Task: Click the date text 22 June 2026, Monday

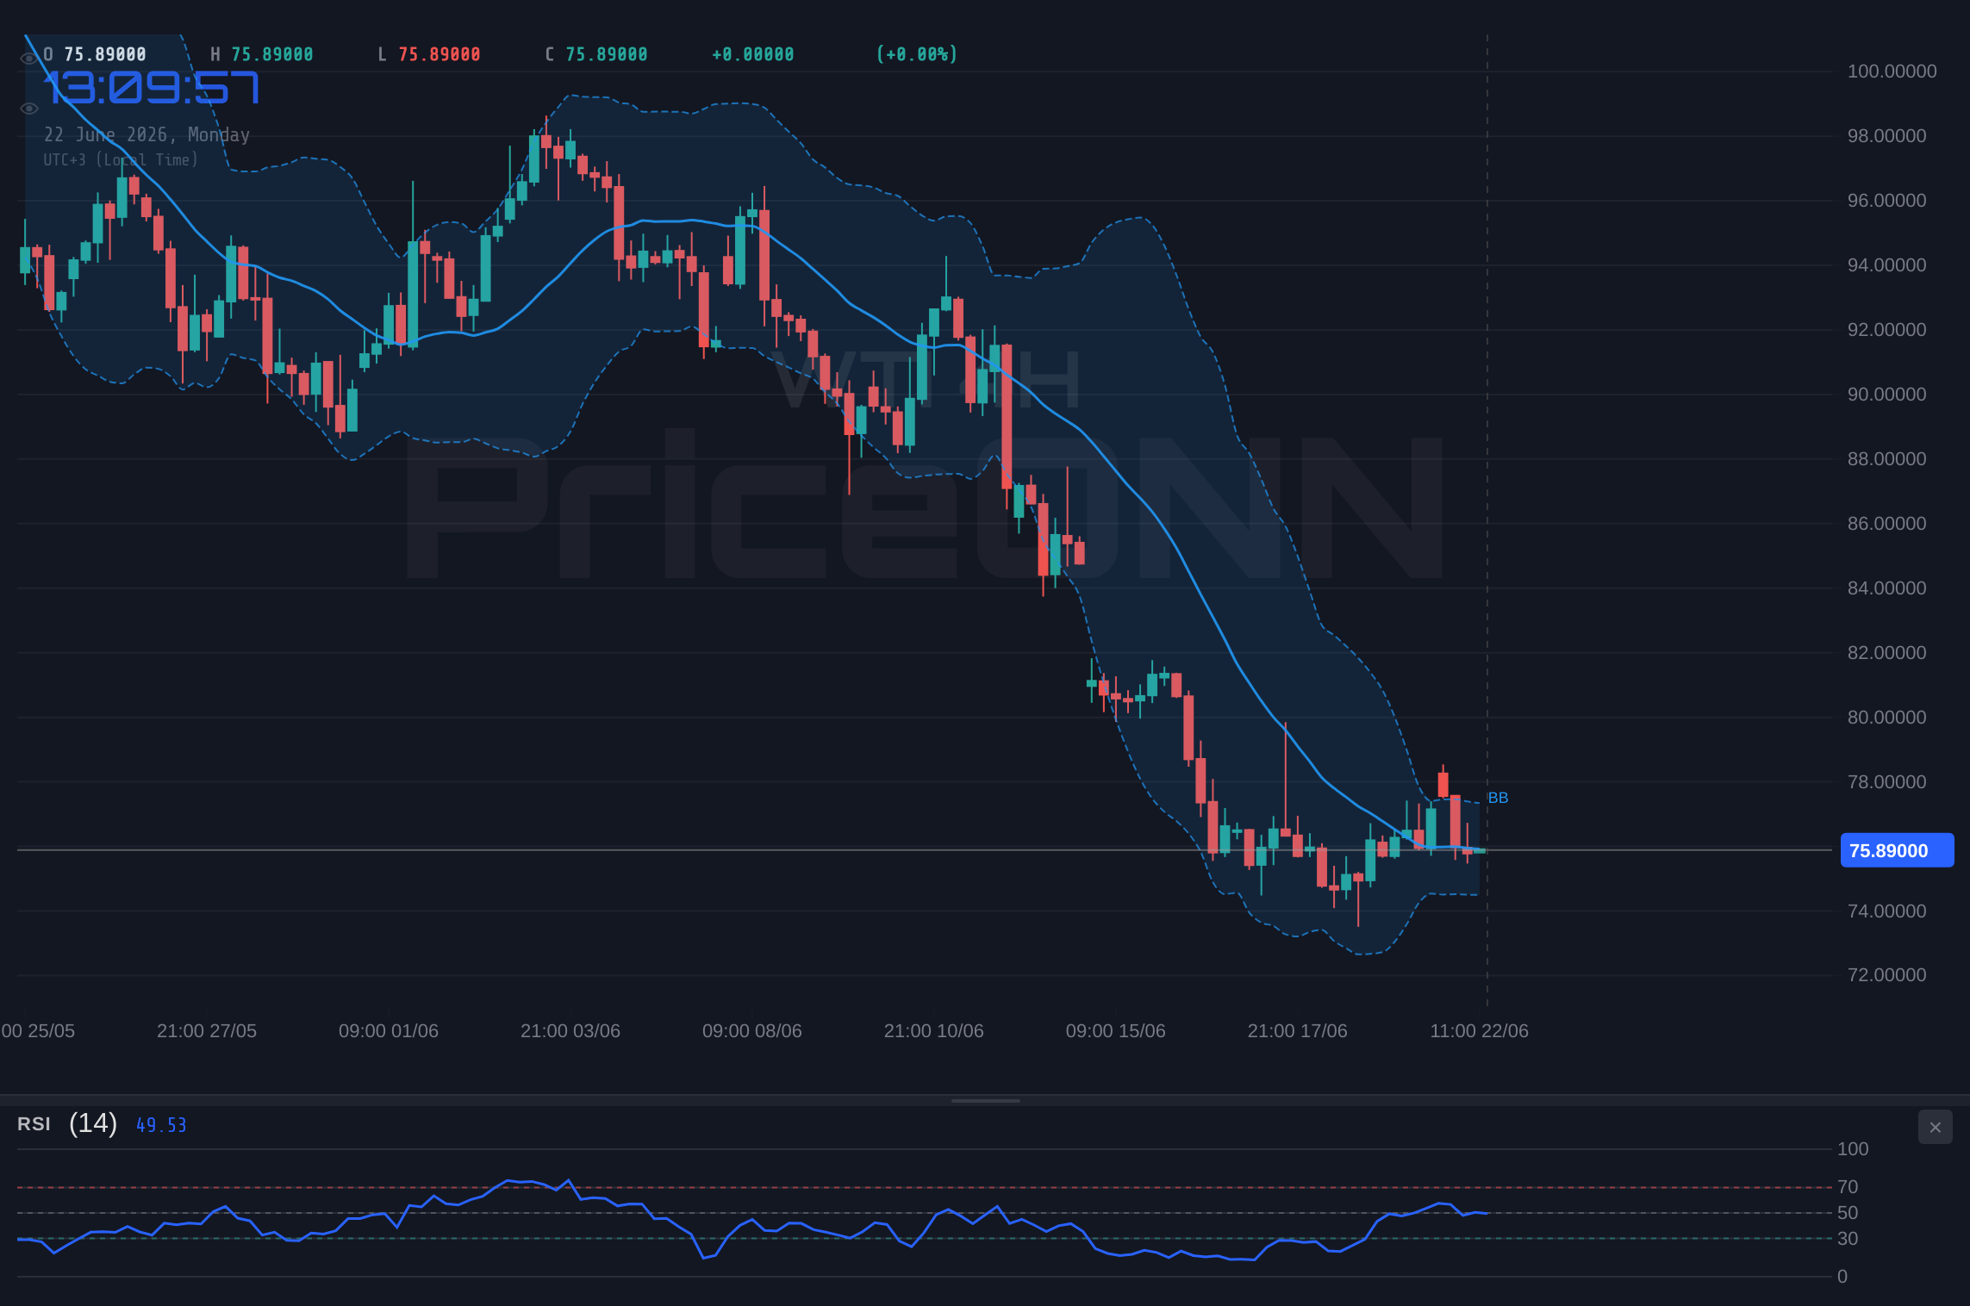Action: (147, 134)
